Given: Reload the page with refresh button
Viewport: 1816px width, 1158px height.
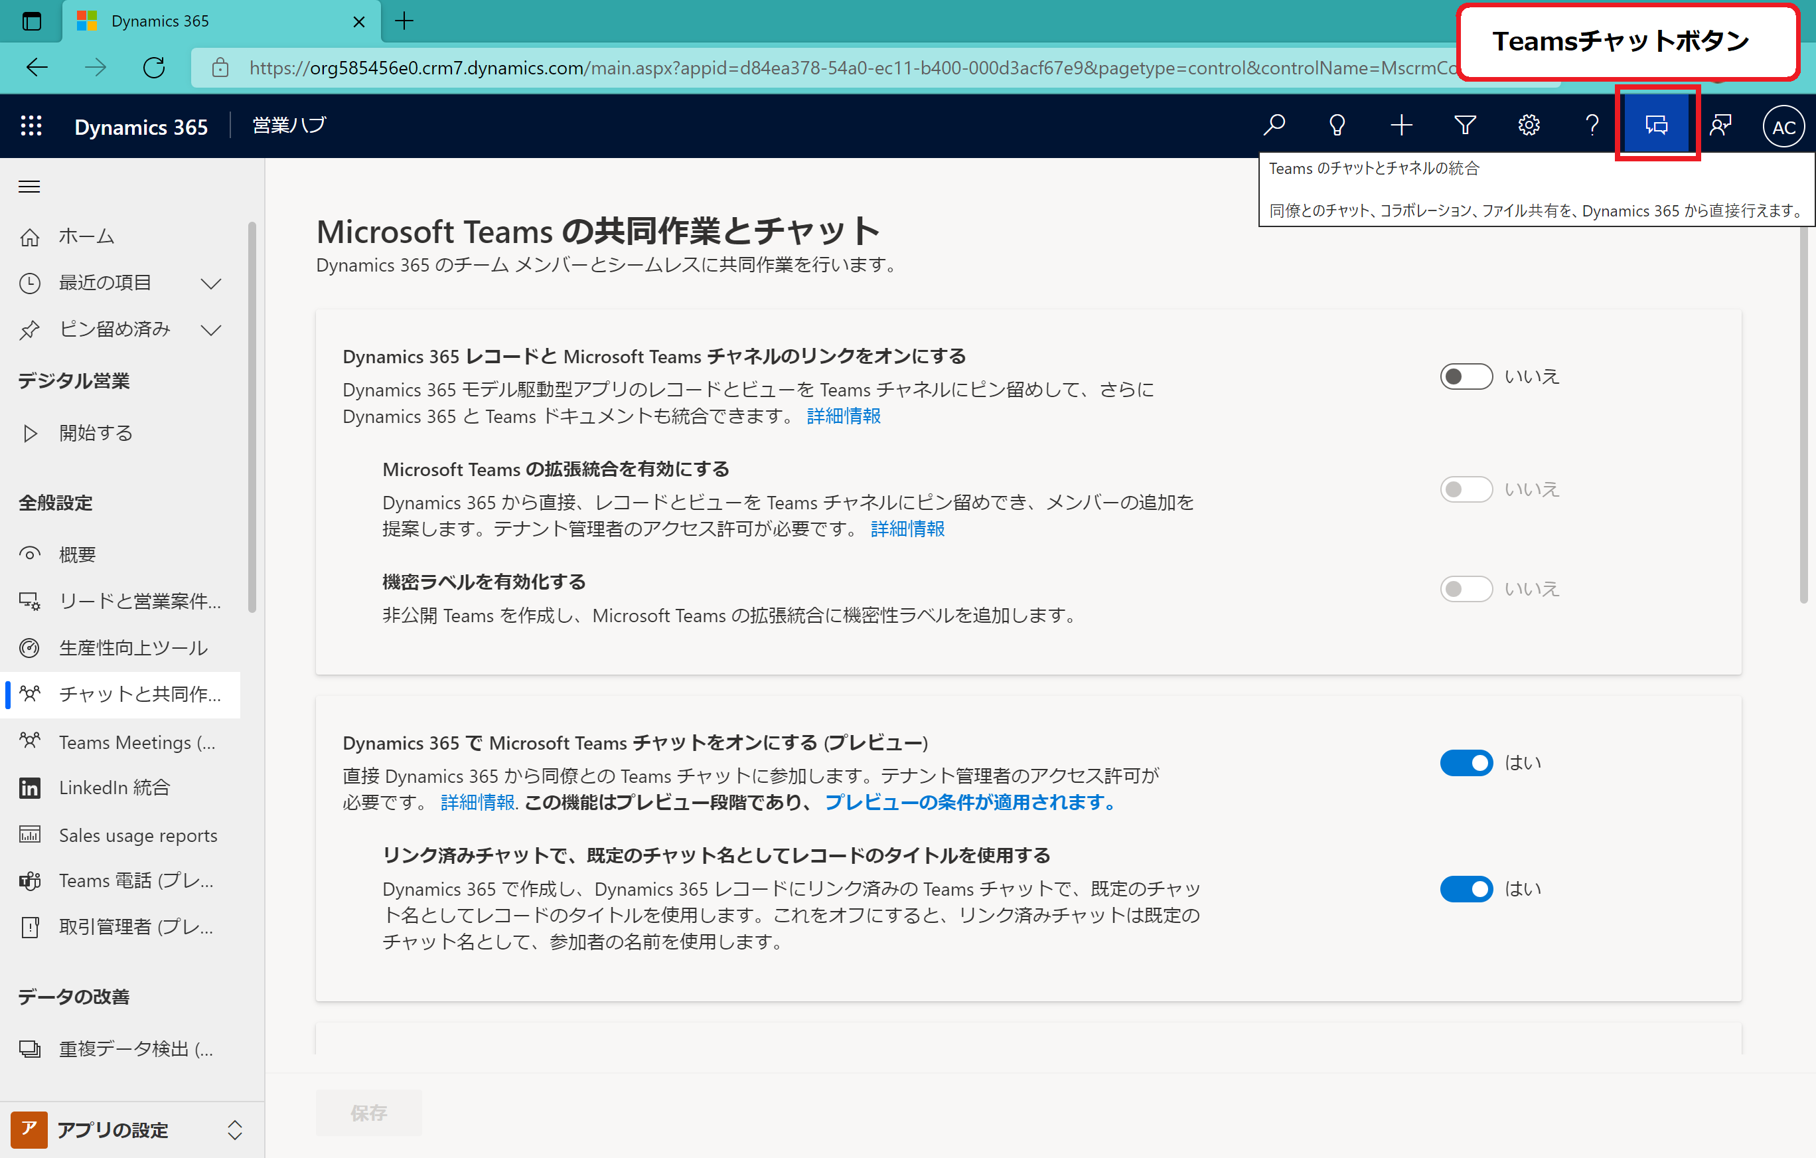Looking at the screenshot, I should tap(155, 68).
